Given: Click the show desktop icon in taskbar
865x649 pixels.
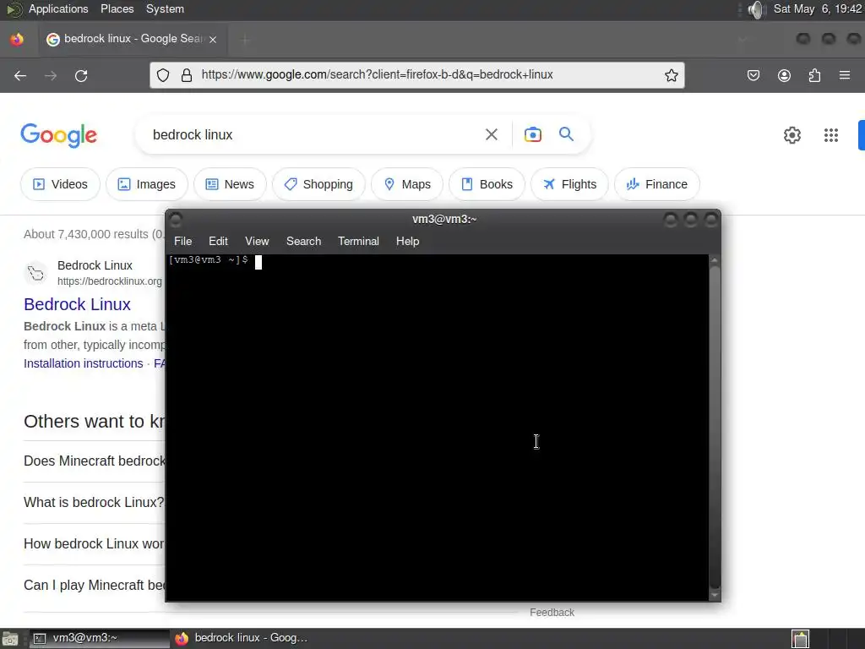Looking at the screenshot, I should [x=10, y=639].
